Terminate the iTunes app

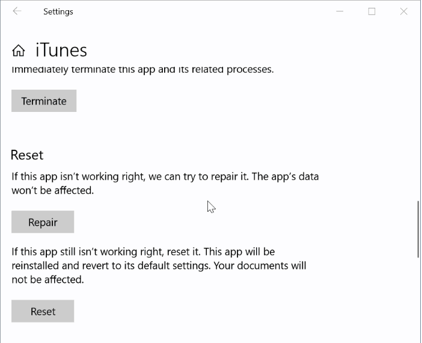click(x=44, y=100)
